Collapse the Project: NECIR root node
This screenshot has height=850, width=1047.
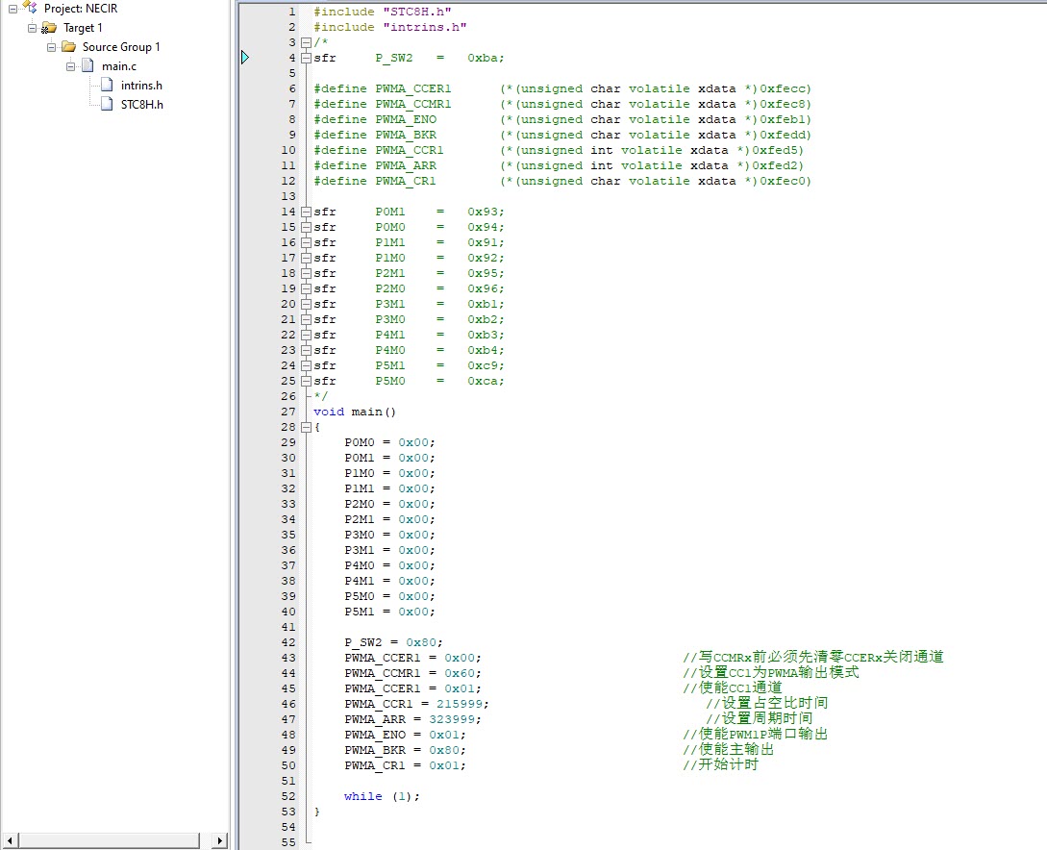click(13, 9)
